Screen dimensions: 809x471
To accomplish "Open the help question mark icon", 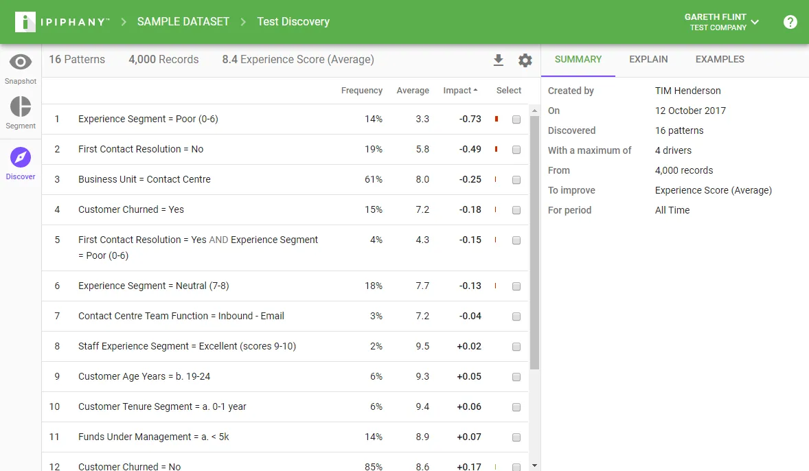I will coord(790,22).
